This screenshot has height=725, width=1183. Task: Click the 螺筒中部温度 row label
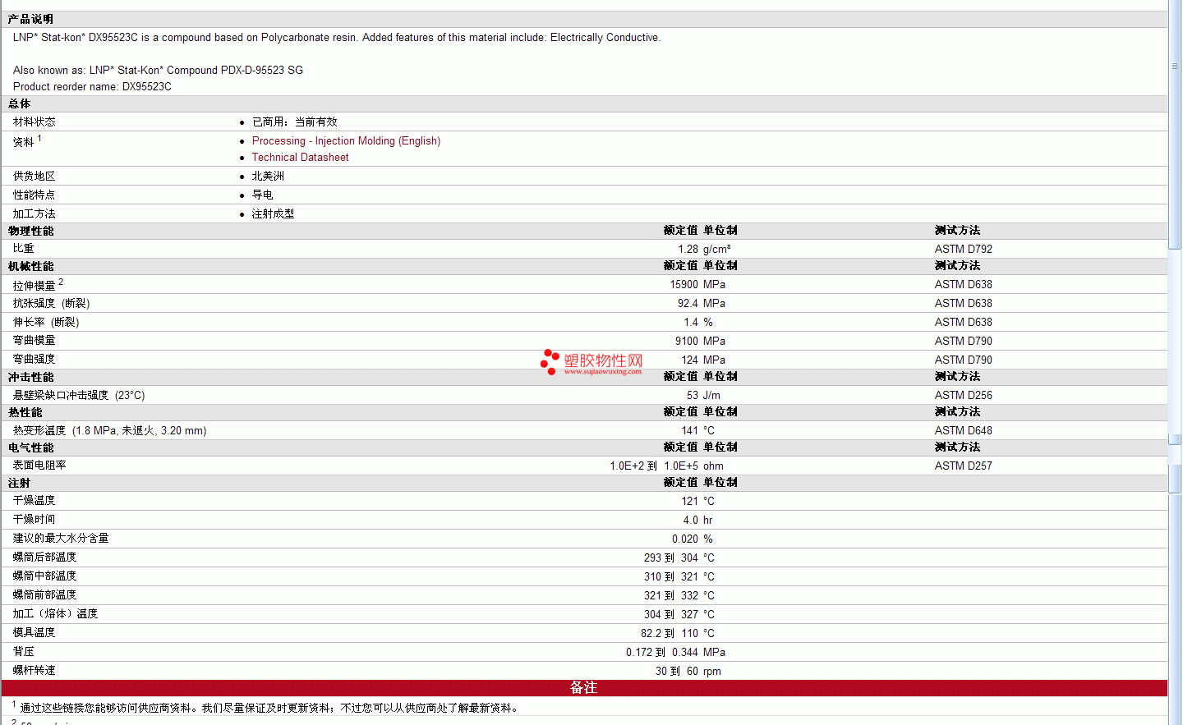[45, 576]
